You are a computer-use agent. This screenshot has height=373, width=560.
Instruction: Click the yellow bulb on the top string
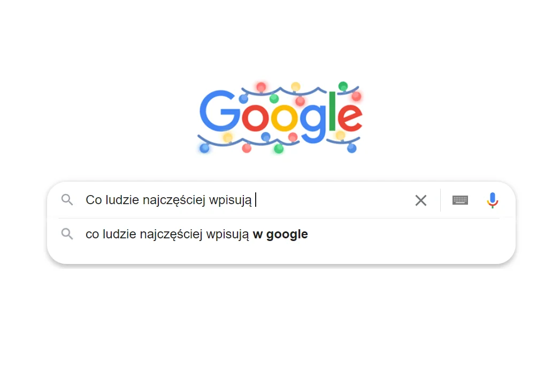click(295, 87)
